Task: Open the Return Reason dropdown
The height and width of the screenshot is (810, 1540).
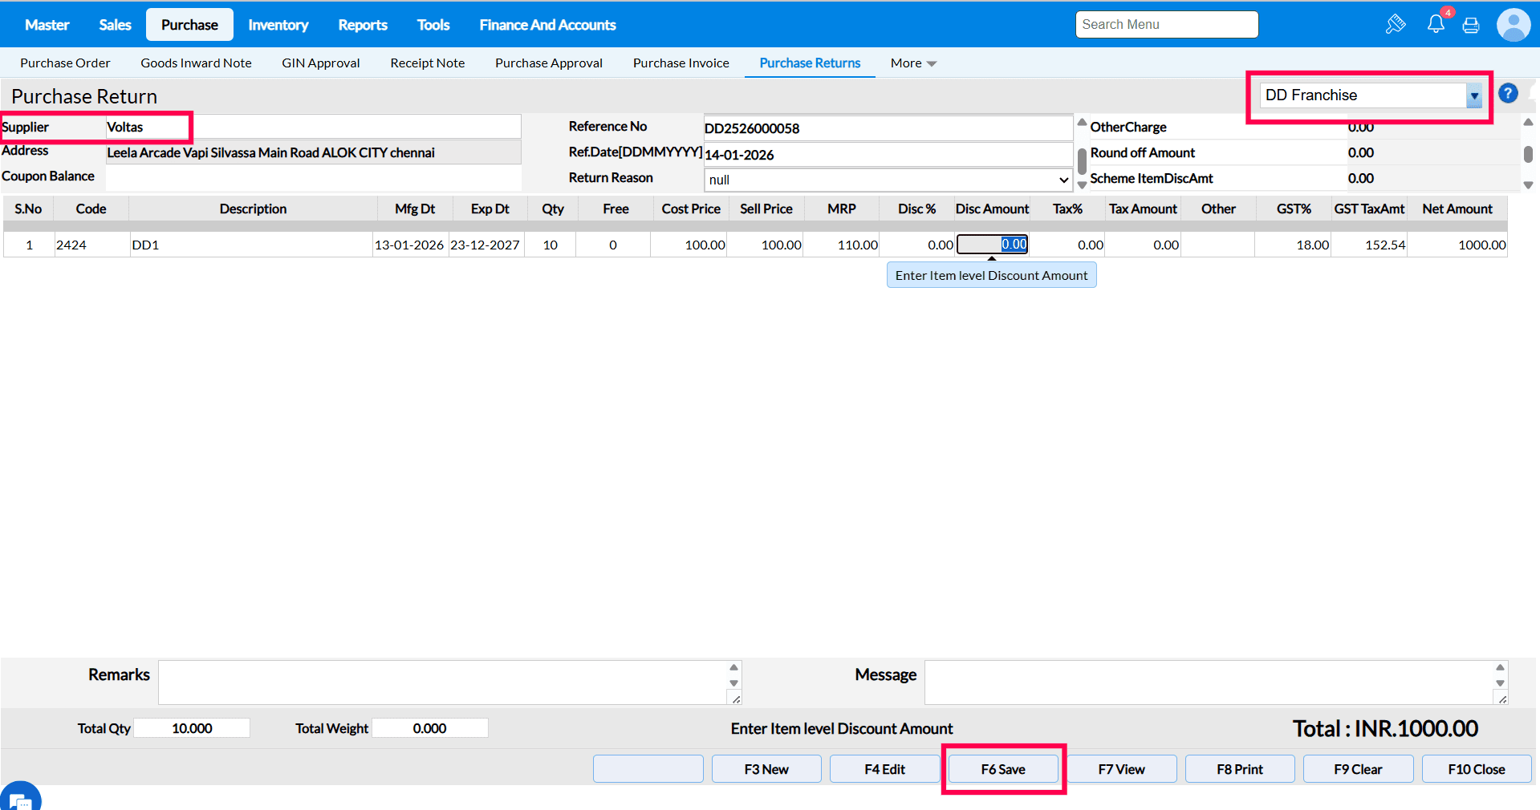Action: [888, 180]
